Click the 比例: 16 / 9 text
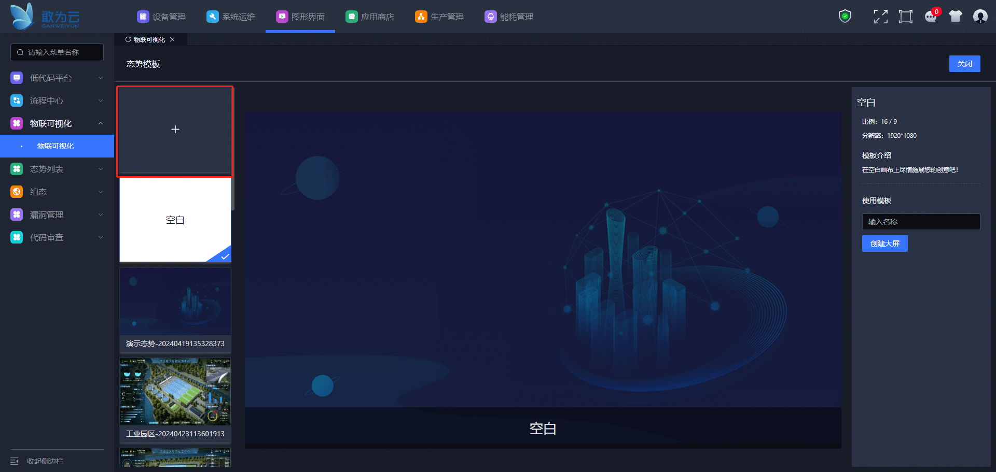The image size is (996, 472). 879,122
